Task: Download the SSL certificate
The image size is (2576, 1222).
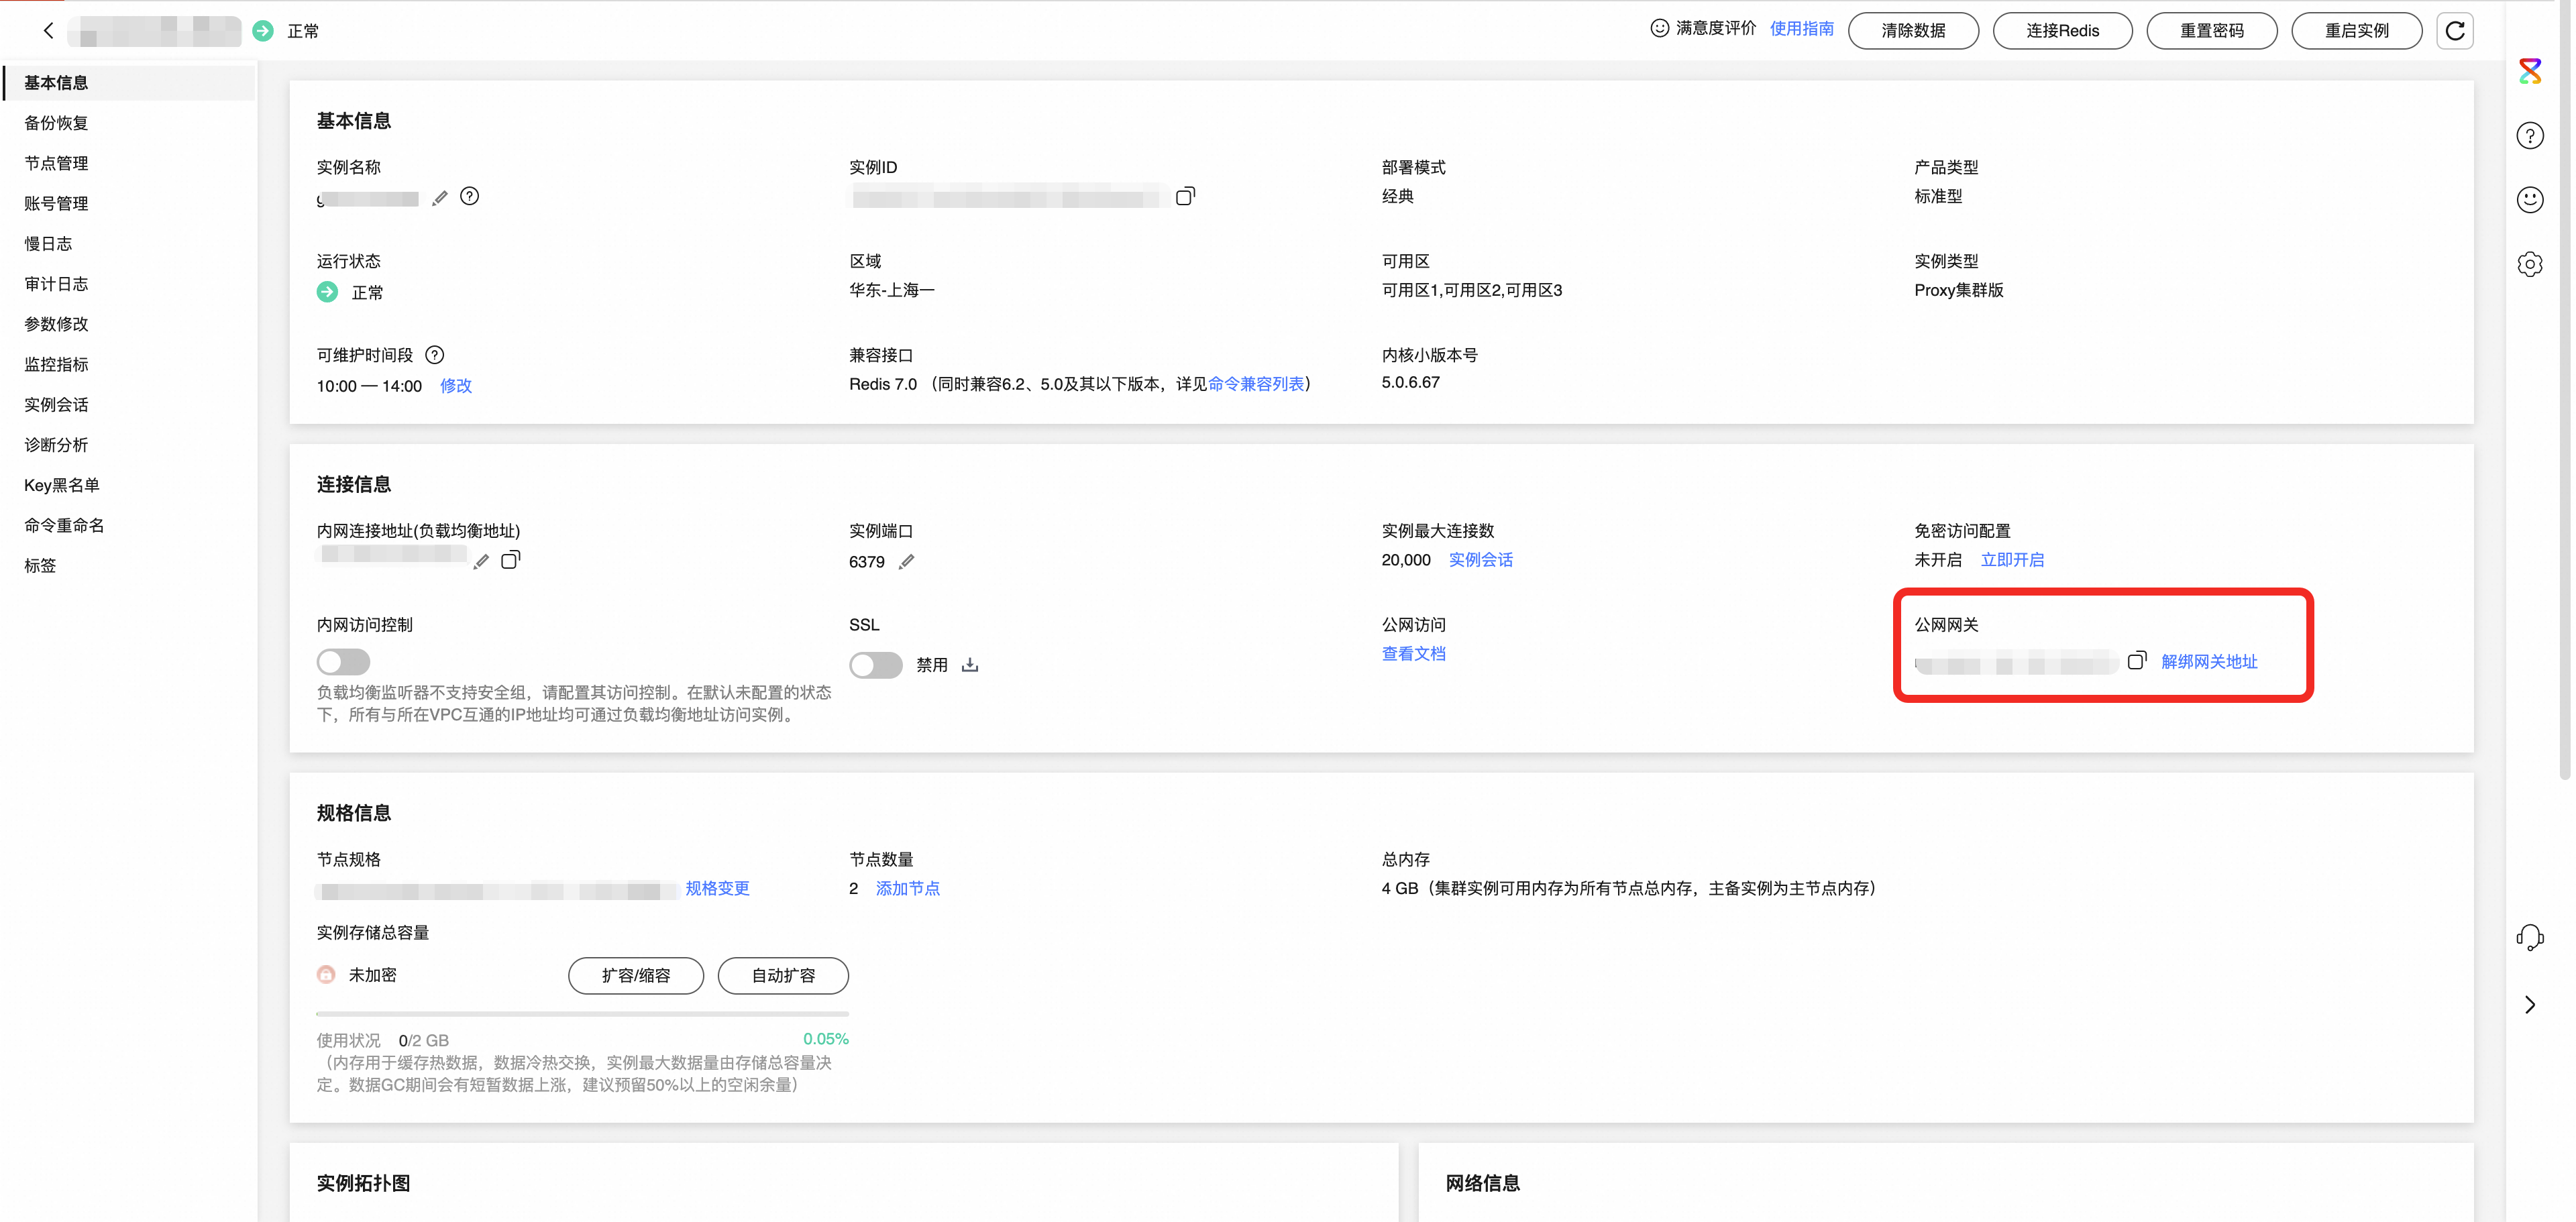Action: 970,665
